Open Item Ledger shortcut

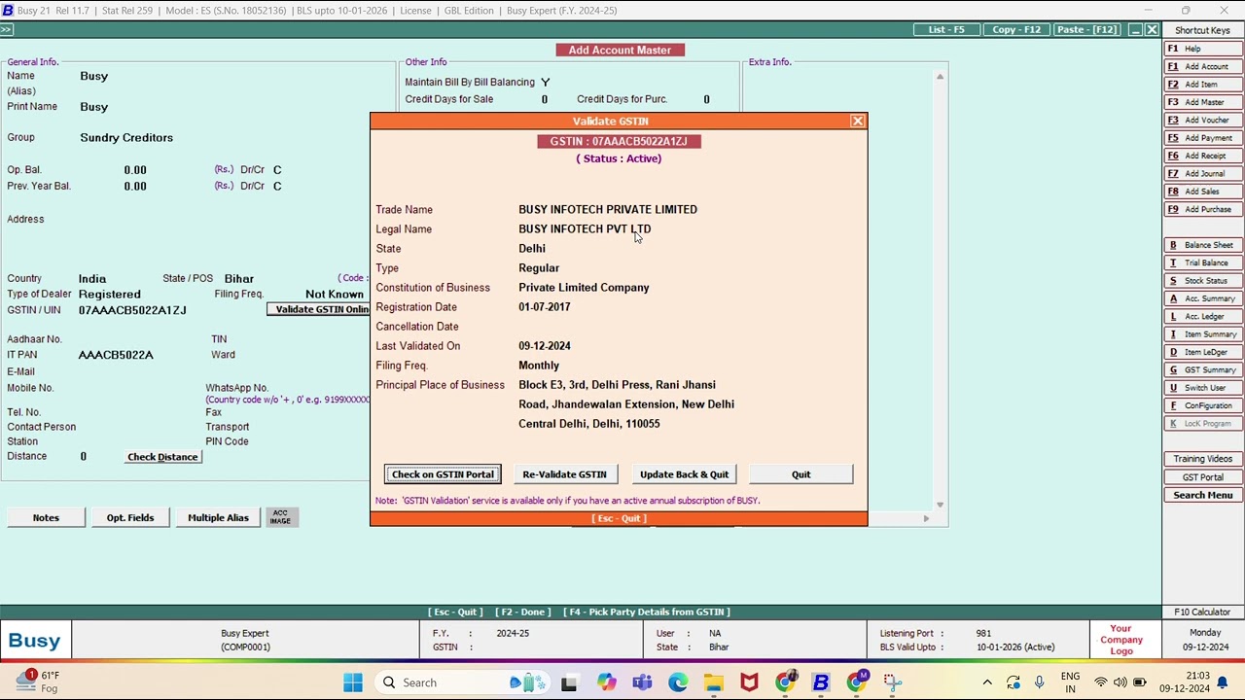[1202, 352]
